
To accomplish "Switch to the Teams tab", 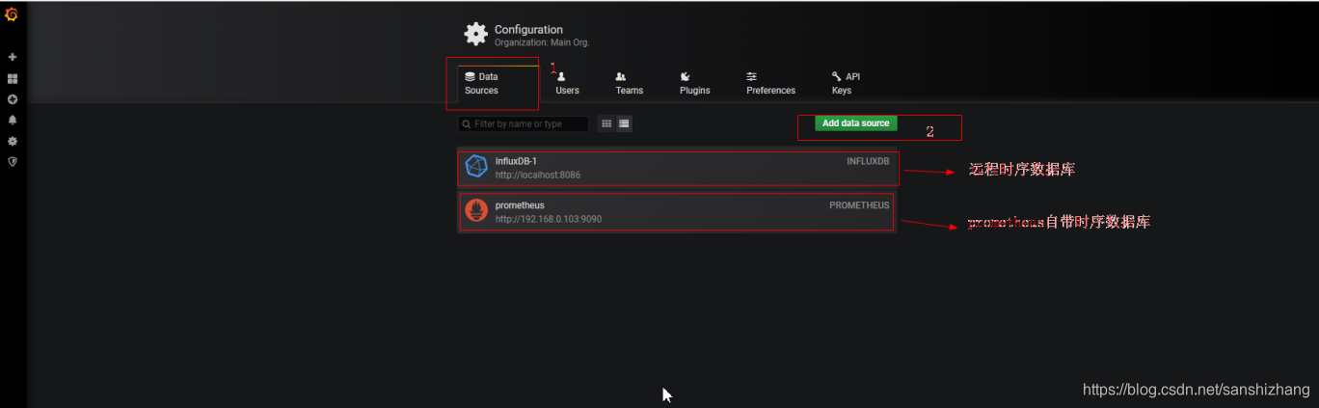I will click(629, 83).
